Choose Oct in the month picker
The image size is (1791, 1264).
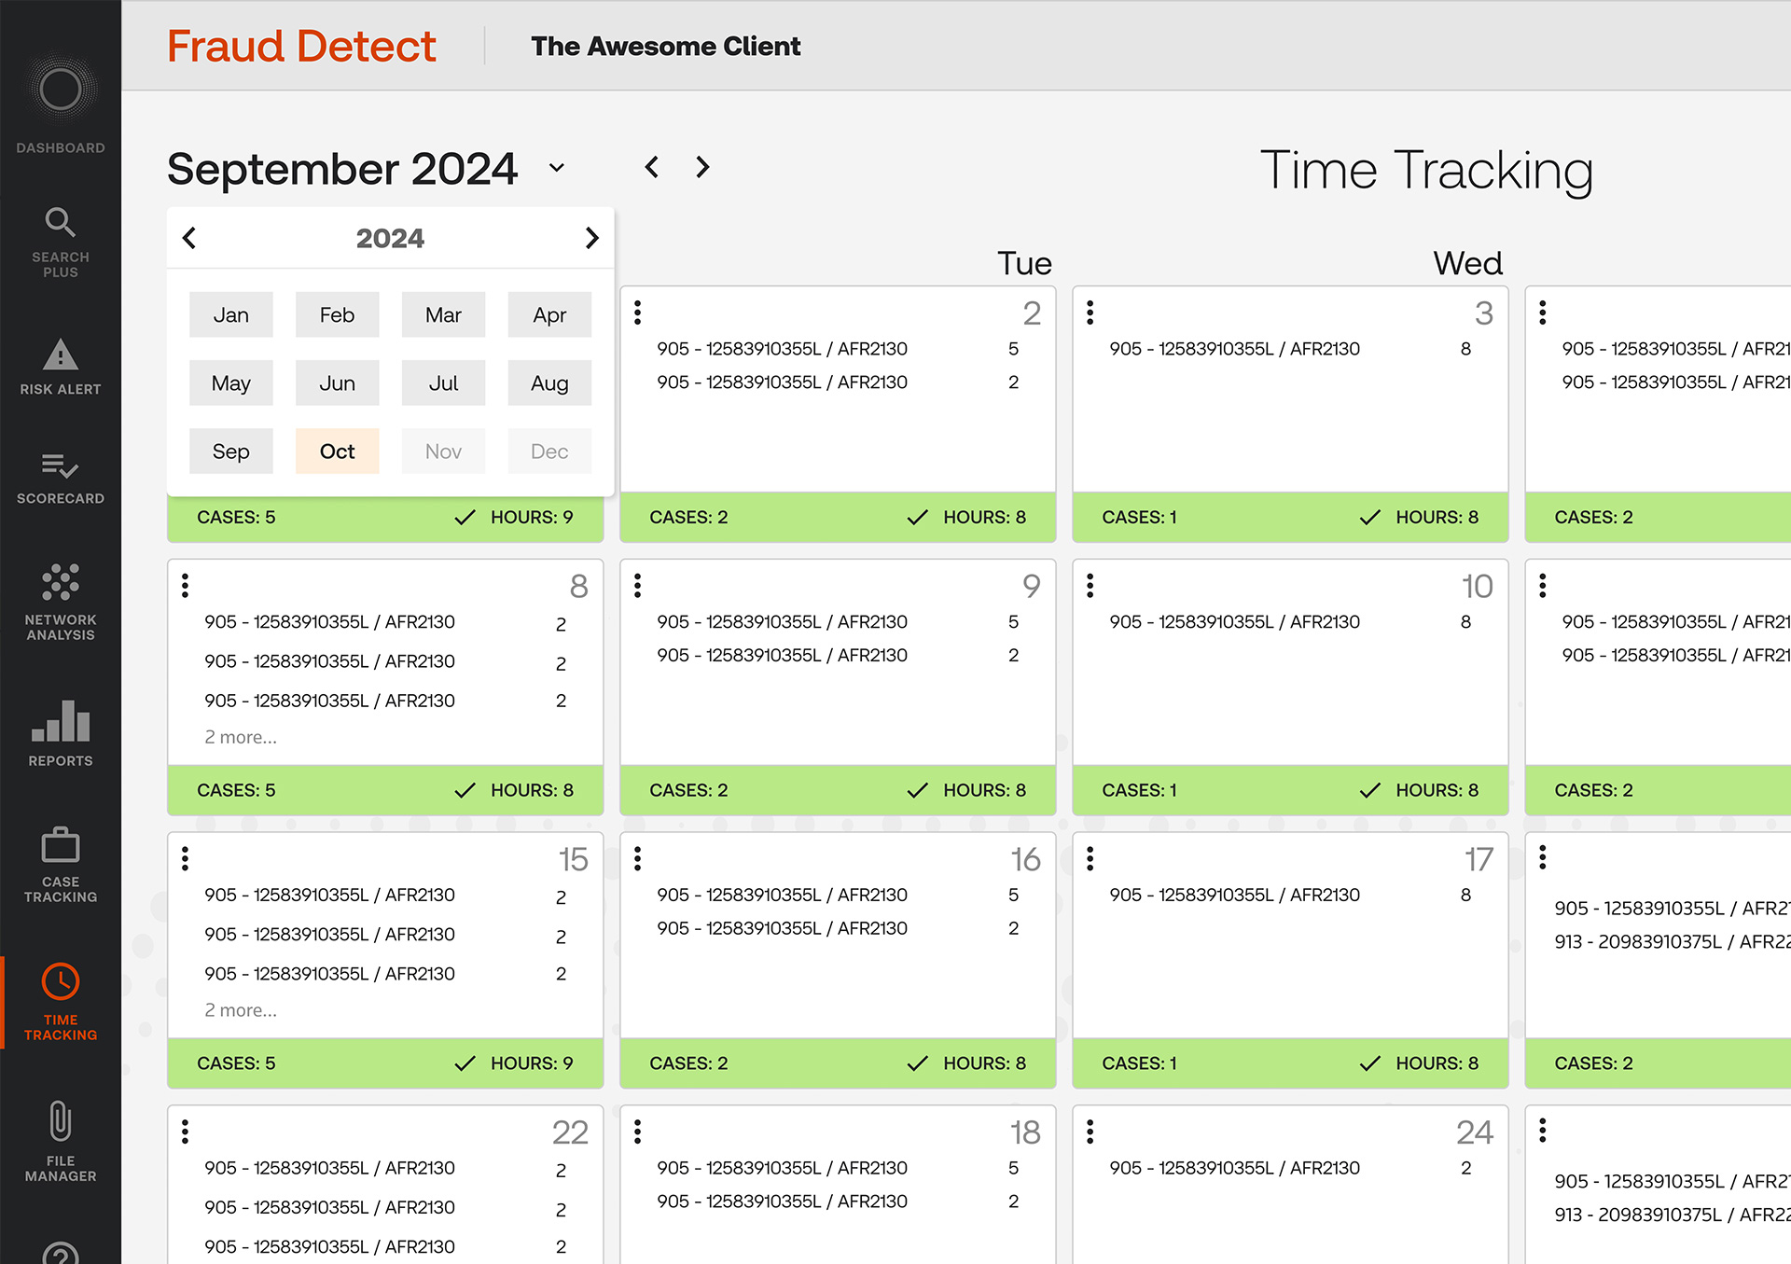point(337,451)
